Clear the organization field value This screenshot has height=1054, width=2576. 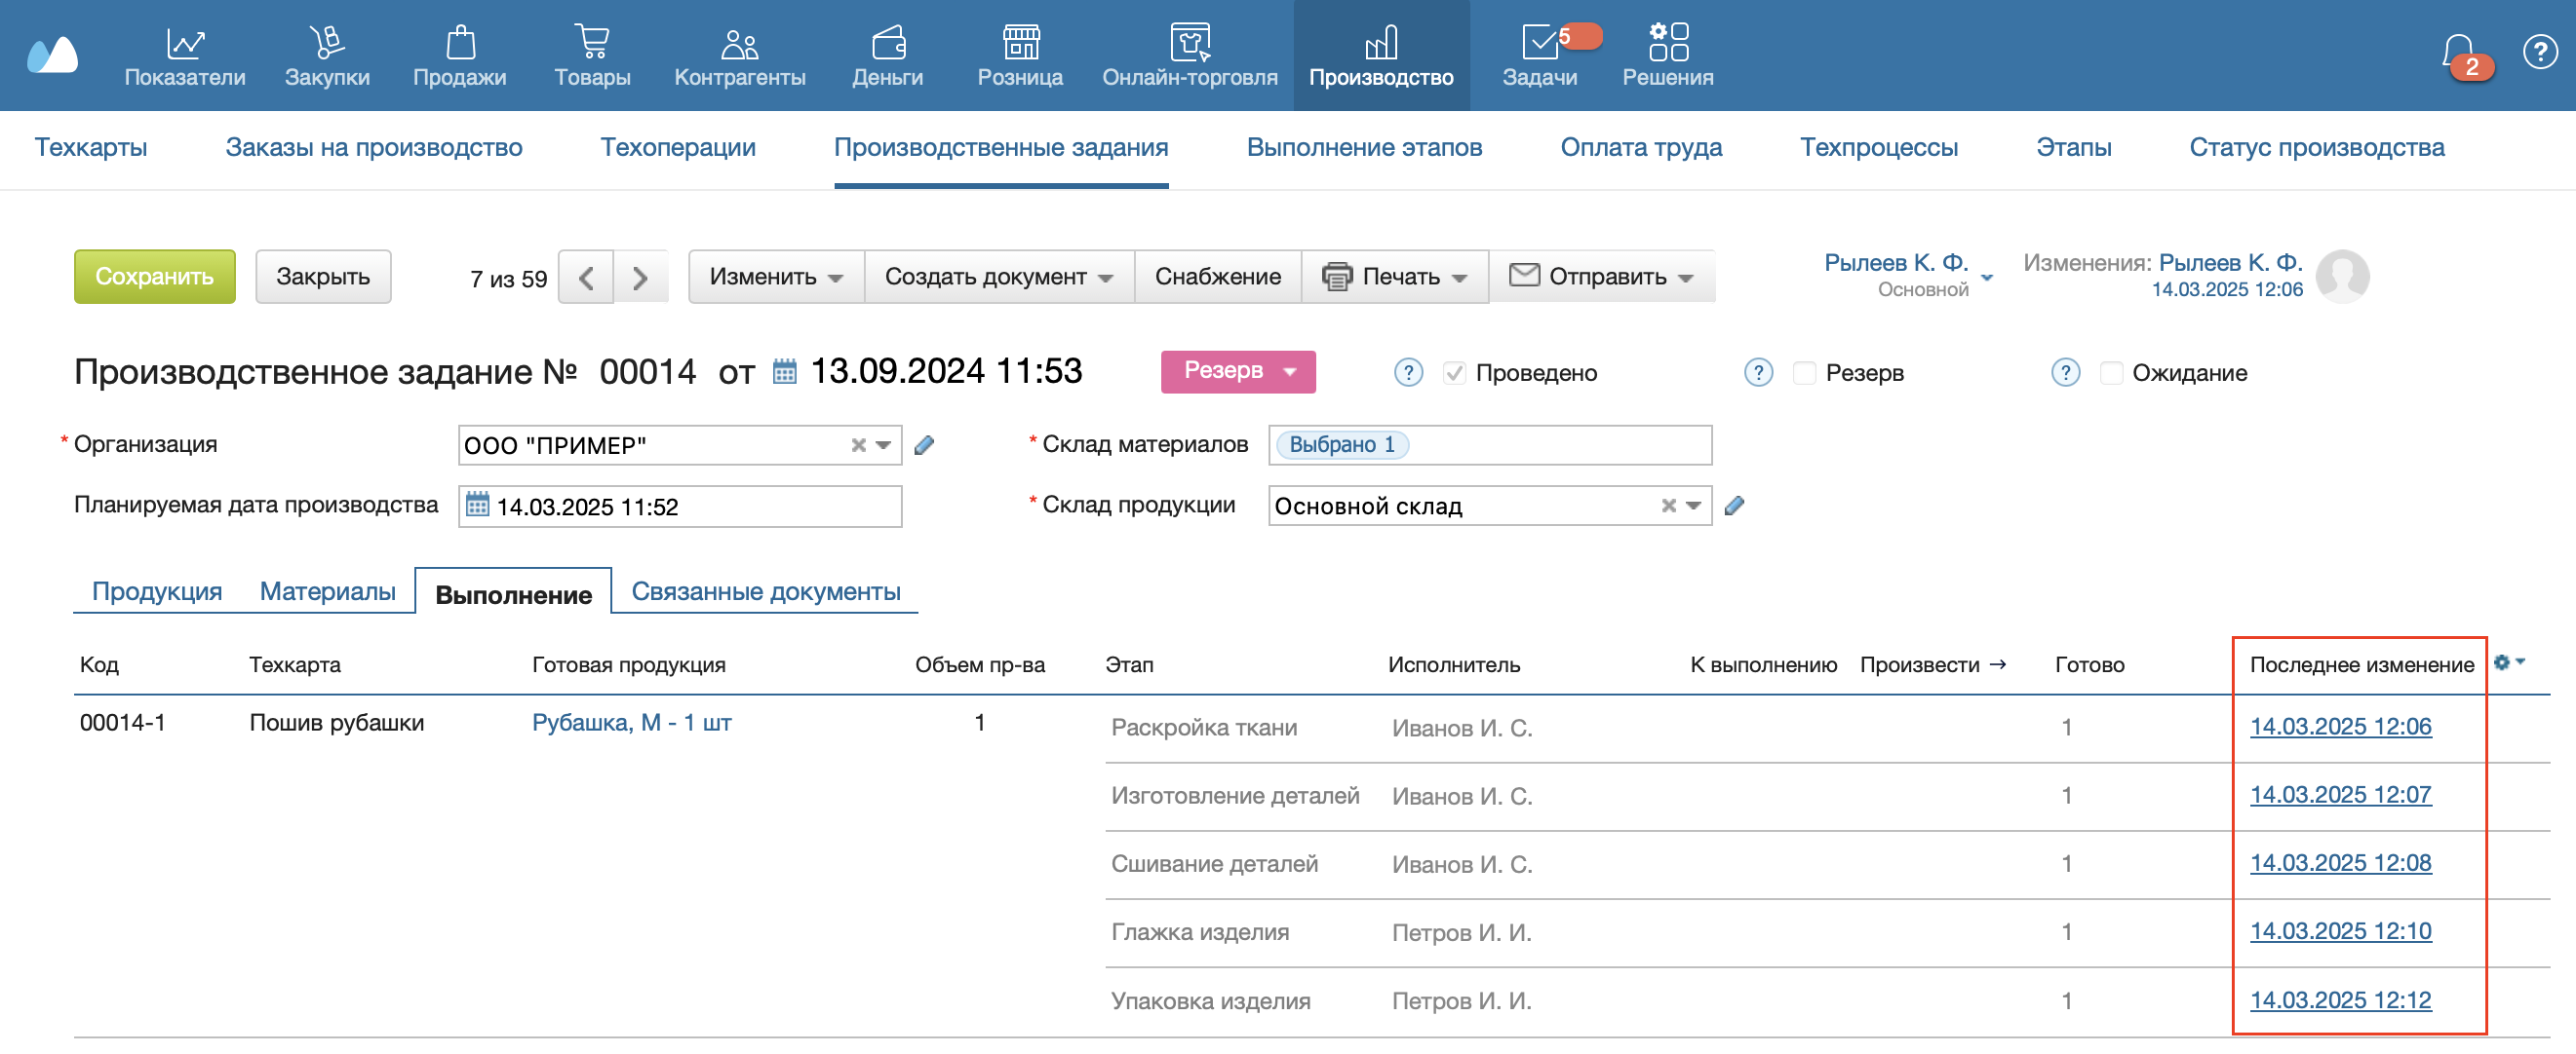tap(858, 445)
